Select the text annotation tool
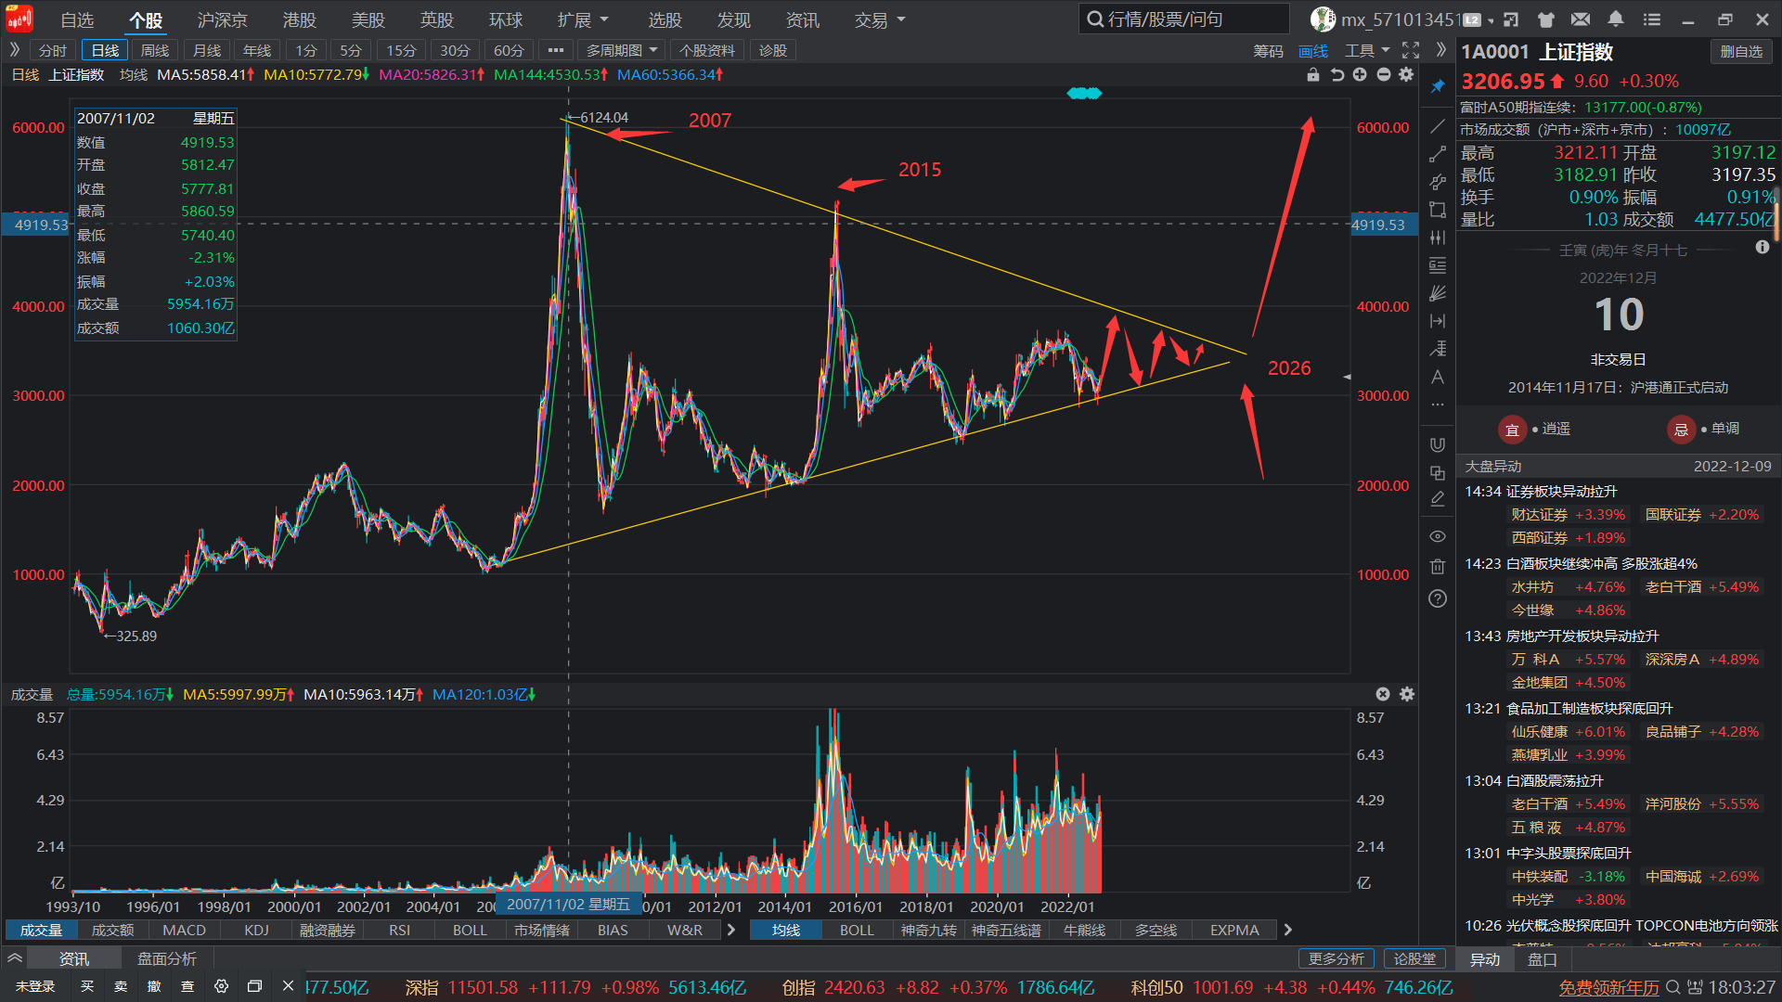 [x=1438, y=377]
